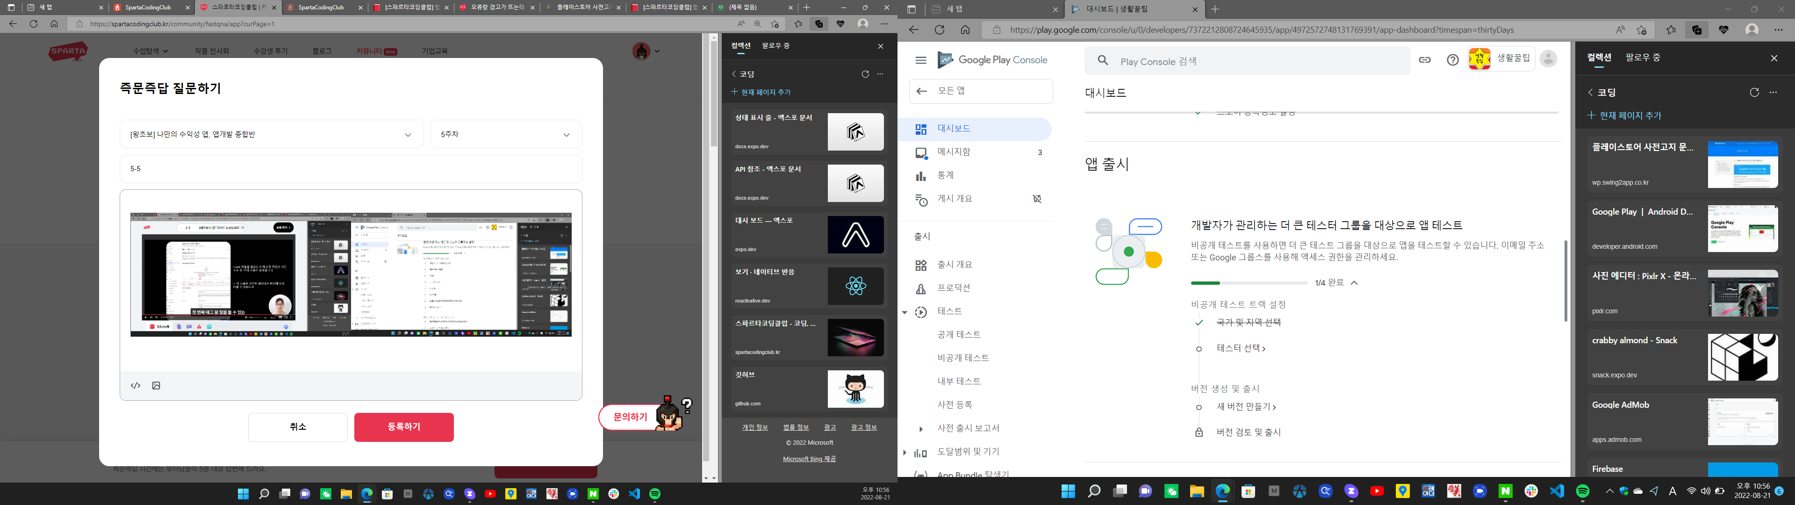1795x505 pixels.
Task: Click the Google Play Console logo
Action: [x=992, y=60]
